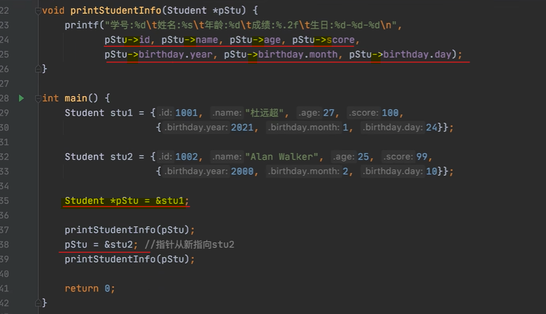Click the 1001 id value
546x314 pixels.
point(186,113)
